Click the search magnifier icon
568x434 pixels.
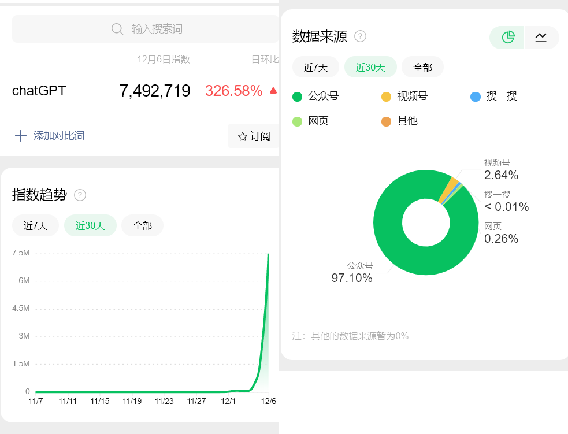117,28
